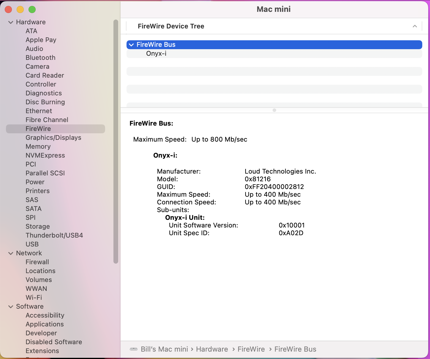
Task: Click Hardware in the bottom path bar
Action: (212, 349)
